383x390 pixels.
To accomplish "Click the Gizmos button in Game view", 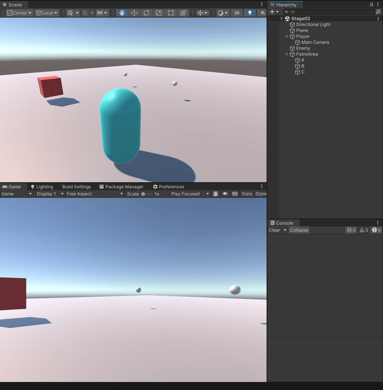I will point(260,194).
